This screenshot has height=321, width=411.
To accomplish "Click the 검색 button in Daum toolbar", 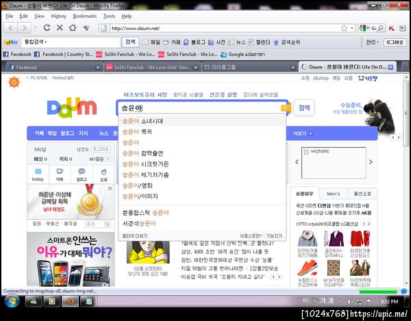I will click(x=130, y=42).
